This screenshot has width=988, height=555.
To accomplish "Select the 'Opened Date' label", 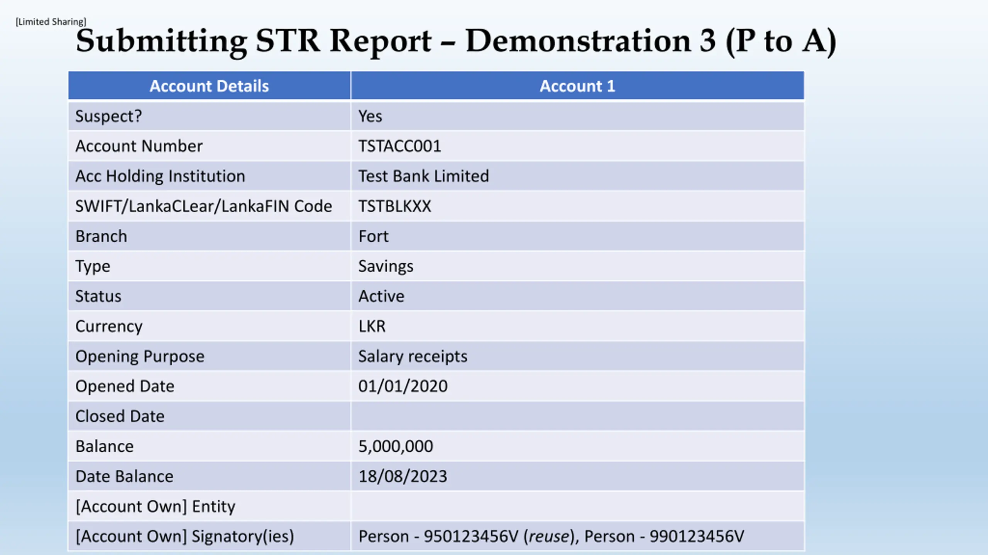I will point(125,387).
